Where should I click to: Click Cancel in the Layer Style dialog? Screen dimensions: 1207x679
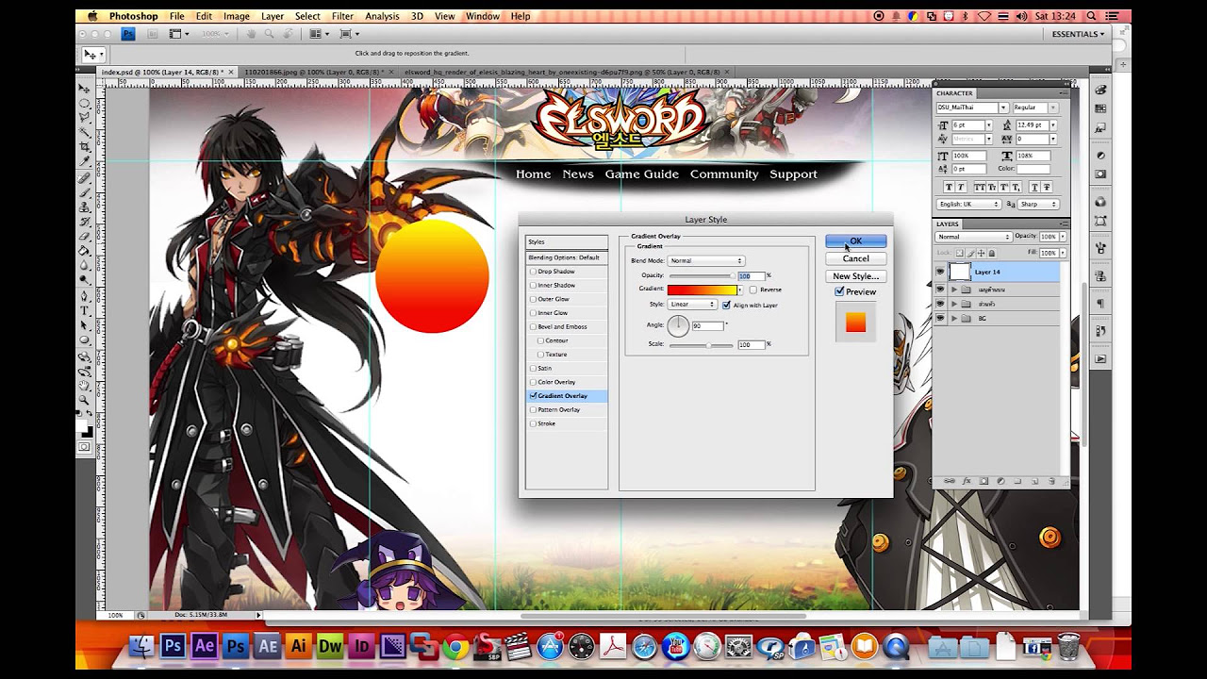coord(855,258)
